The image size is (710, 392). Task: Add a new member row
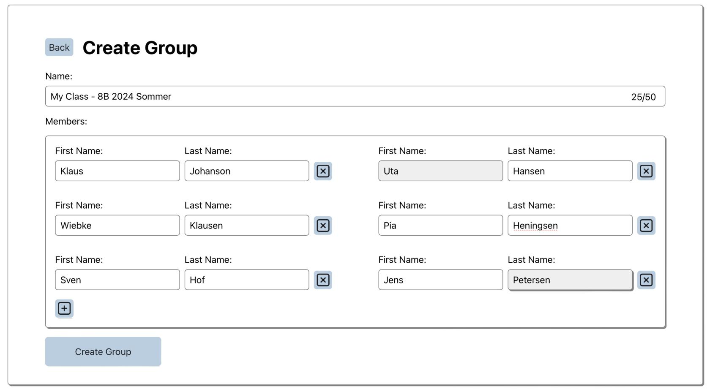[64, 308]
